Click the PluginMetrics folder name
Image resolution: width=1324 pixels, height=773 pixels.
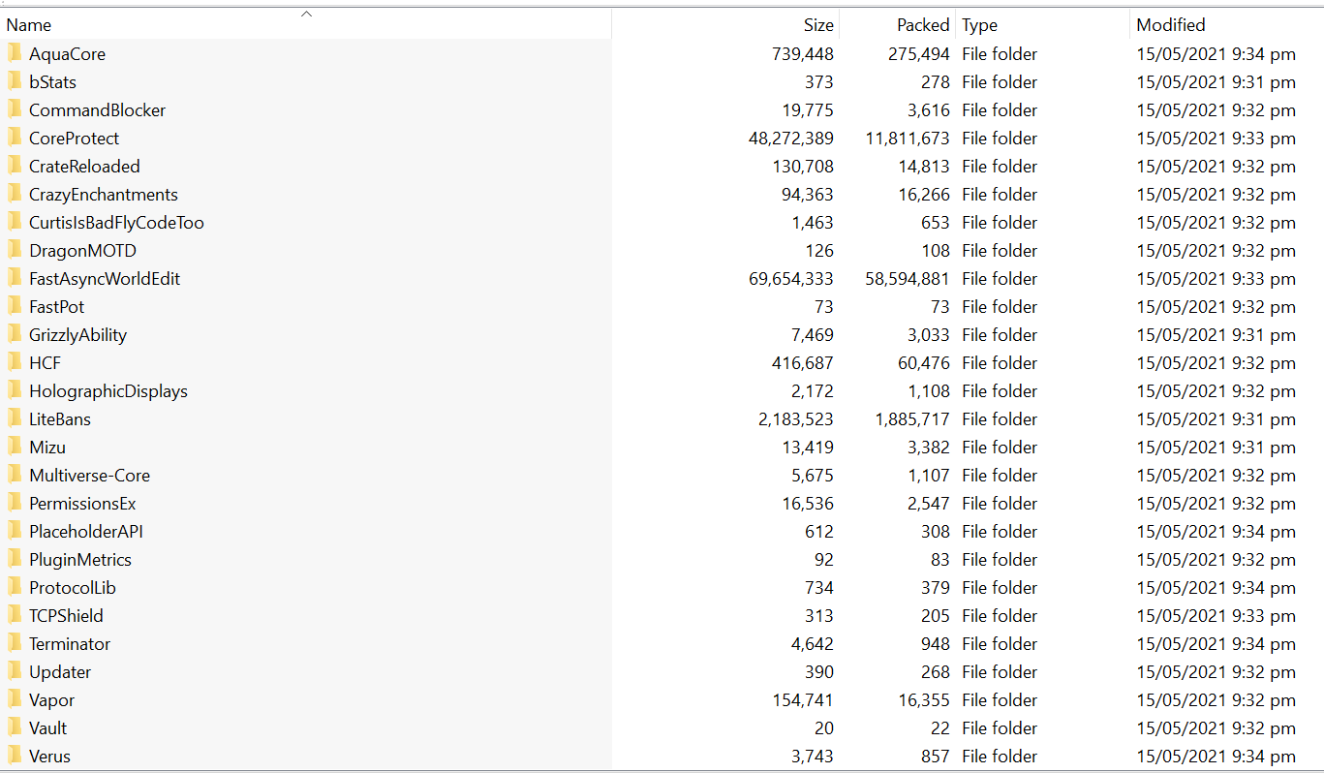tap(80, 560)
